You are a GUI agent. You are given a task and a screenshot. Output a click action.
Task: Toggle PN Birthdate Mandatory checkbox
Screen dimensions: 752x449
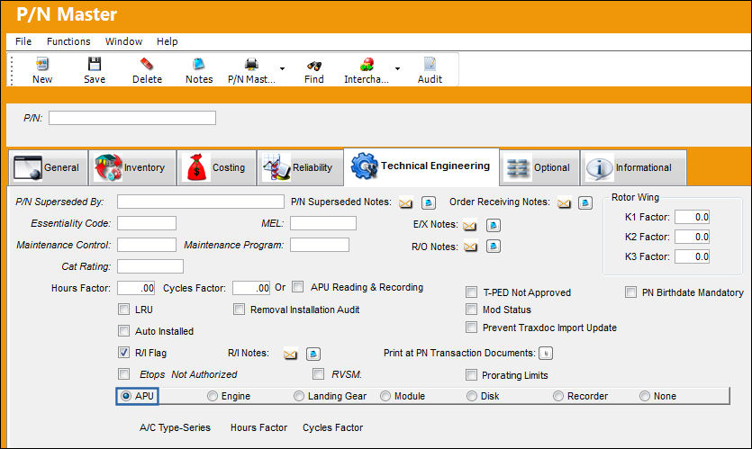pos(630,292)
